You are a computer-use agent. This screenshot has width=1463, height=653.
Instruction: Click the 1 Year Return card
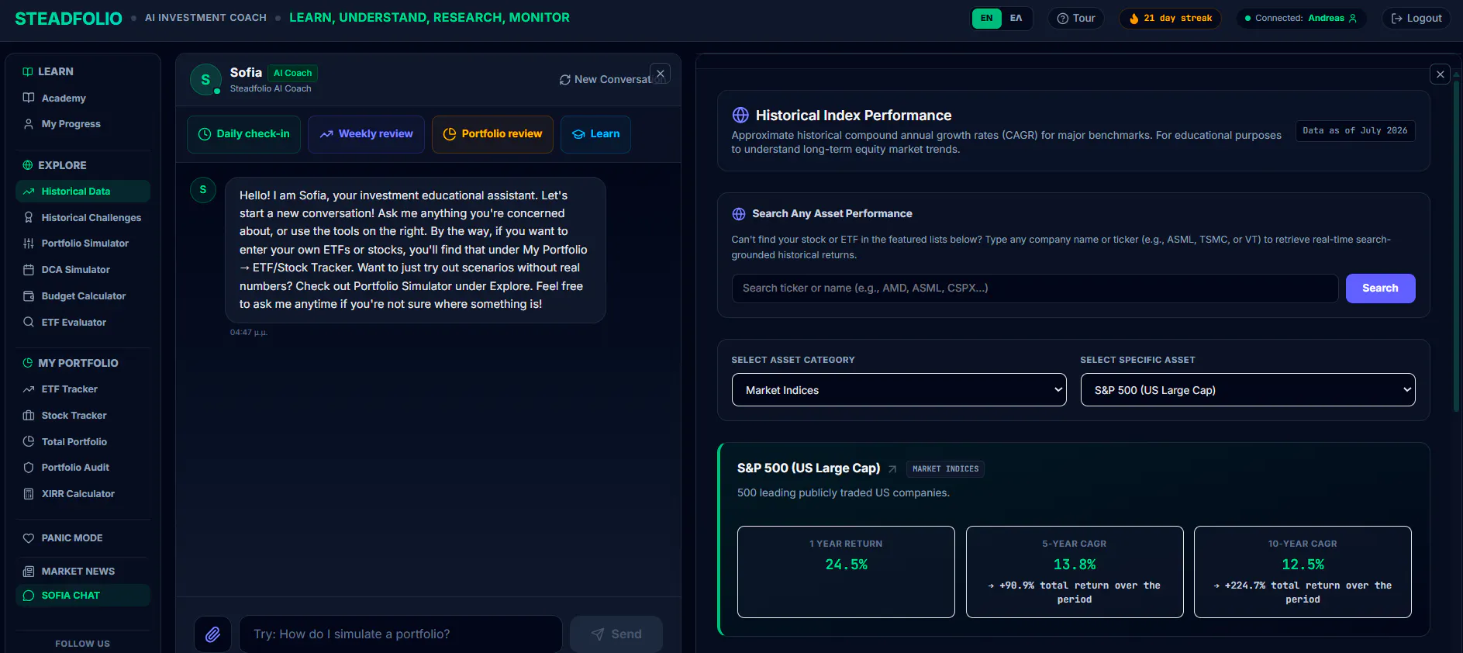coord(846,572)
